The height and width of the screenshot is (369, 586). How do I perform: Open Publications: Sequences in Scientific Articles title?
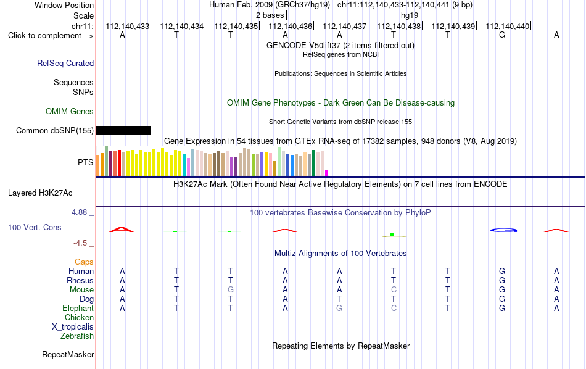pos(340,73)
